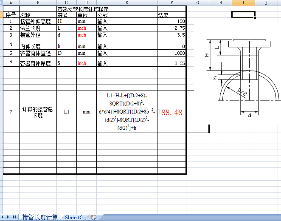Viewport: 281px width, 221px height.
Task: Select the cell with value 150
Action: pos(171,21)
